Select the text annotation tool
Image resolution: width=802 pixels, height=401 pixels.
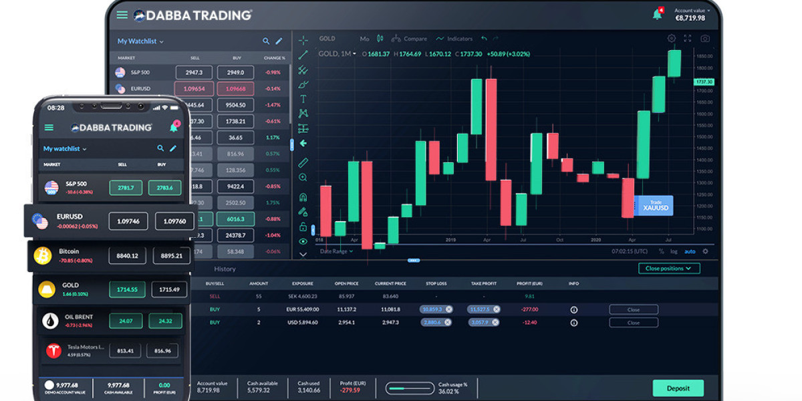[x=303, y=99]
